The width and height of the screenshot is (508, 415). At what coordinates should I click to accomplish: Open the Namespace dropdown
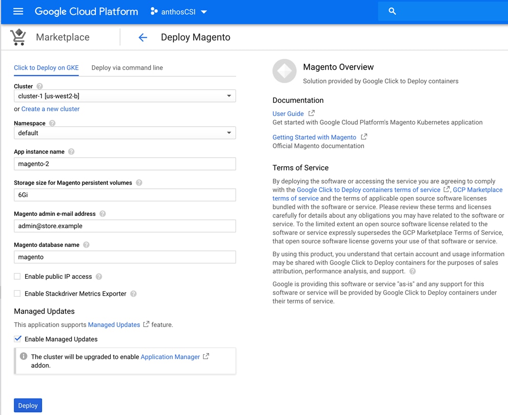pyautogui.click(x=125, y=133)
